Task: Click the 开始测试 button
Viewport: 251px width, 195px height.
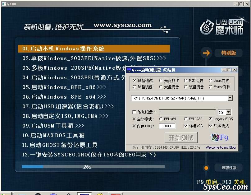Action: 181,138
